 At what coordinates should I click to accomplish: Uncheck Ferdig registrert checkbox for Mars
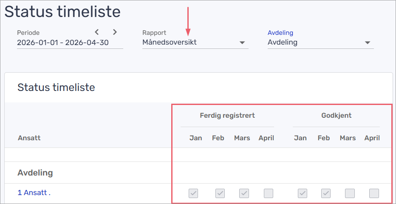[244, 193]
